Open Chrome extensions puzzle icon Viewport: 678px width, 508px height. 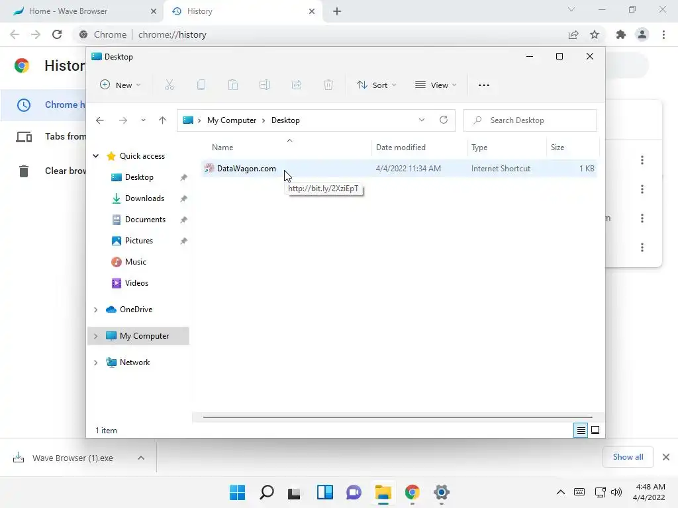pos(621,34)
